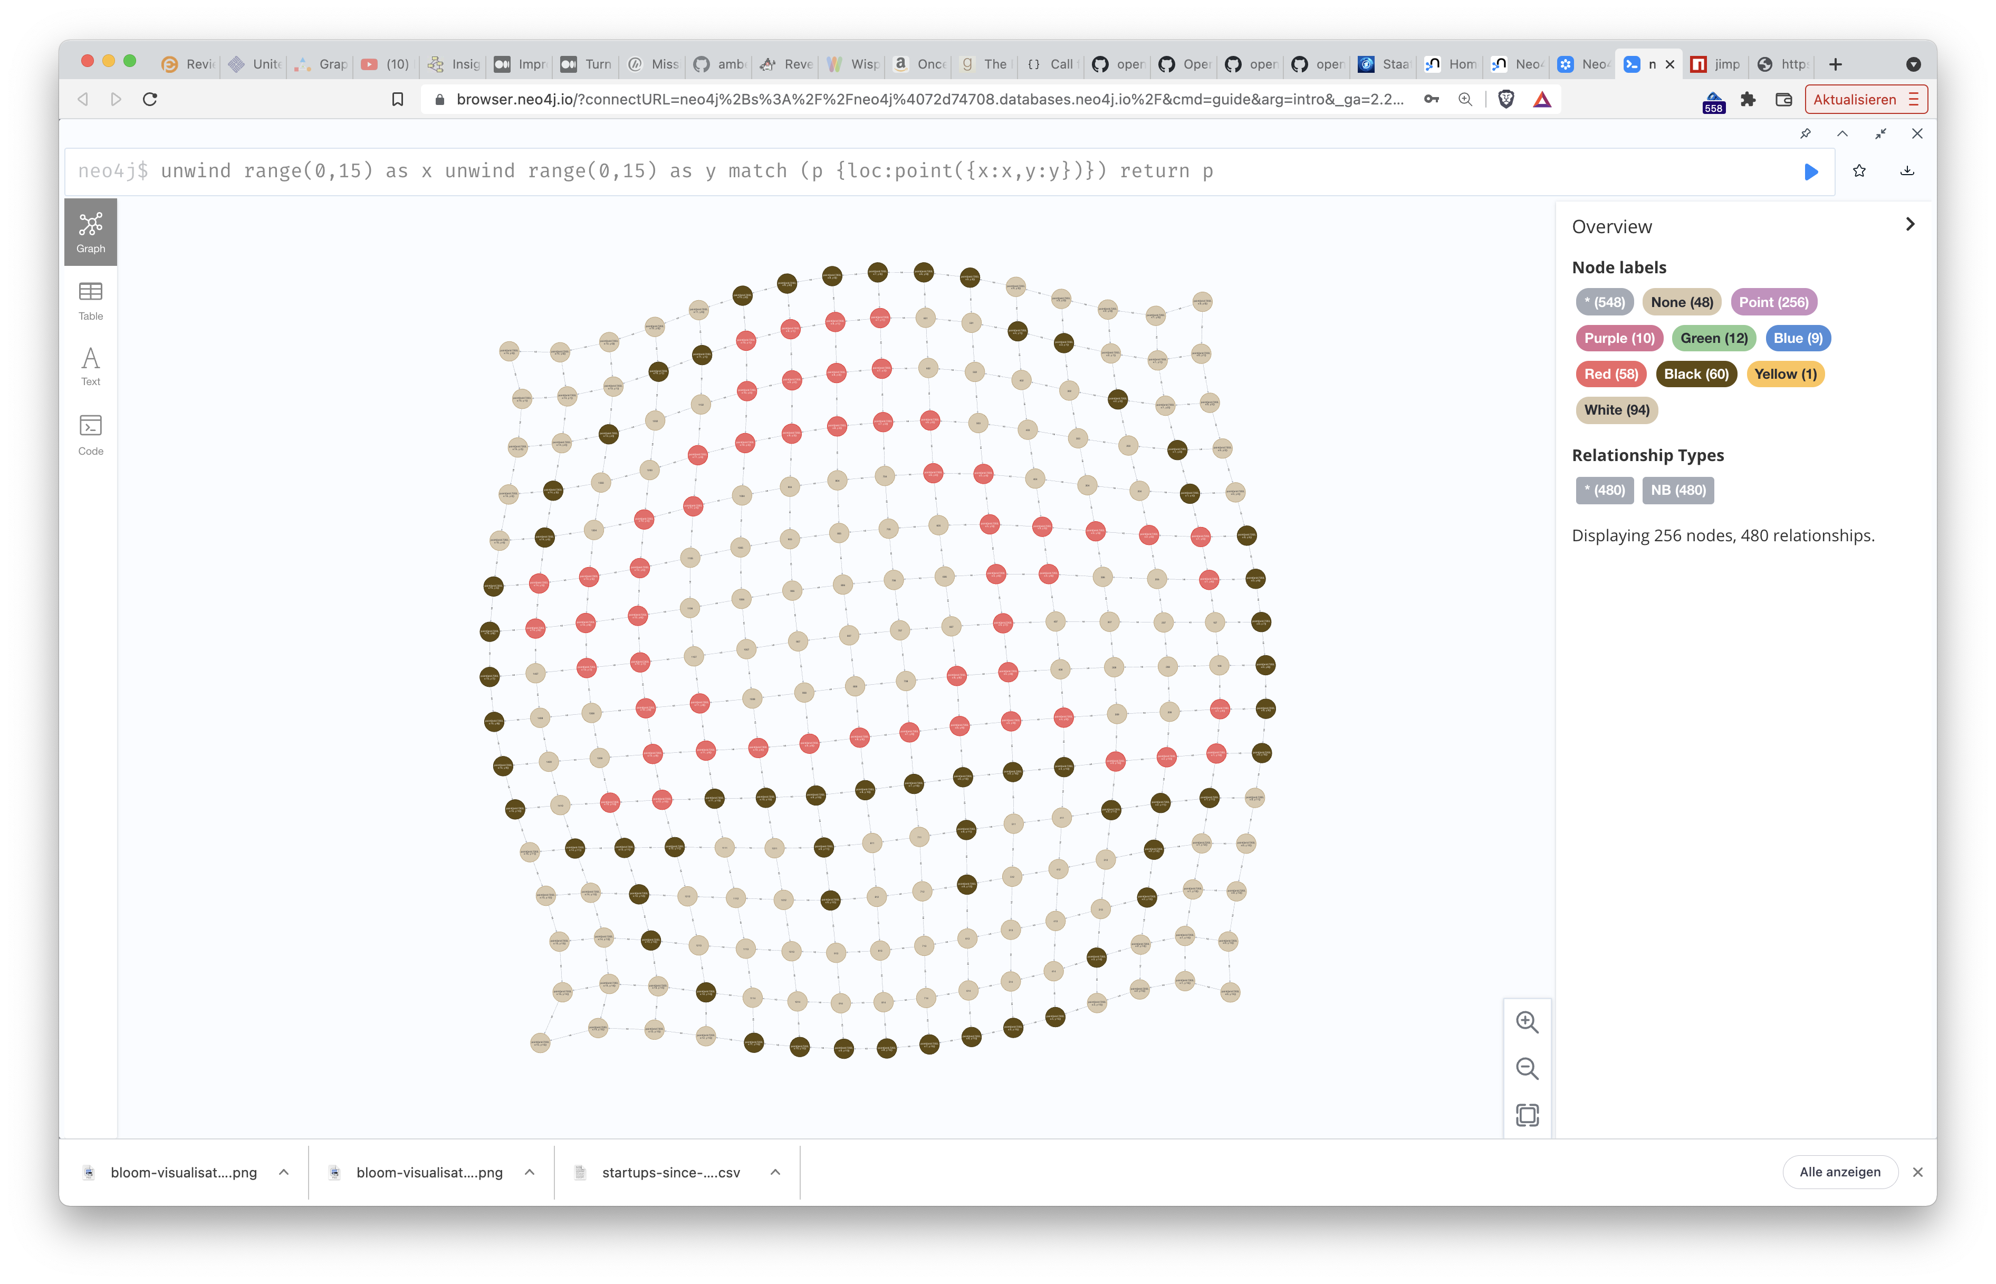Bookmark this page in the address bar
This screenshot has height=1284, width=1996.
click(398, 99)
